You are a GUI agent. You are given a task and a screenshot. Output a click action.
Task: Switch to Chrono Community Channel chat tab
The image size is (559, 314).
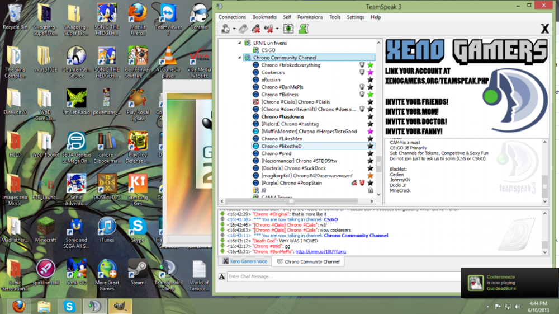pos(309,261)
